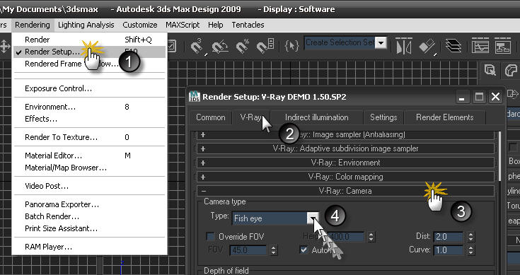520x275 pixels.
Task: Enable the Override FOV checkbox
Action: pos(210,237)
